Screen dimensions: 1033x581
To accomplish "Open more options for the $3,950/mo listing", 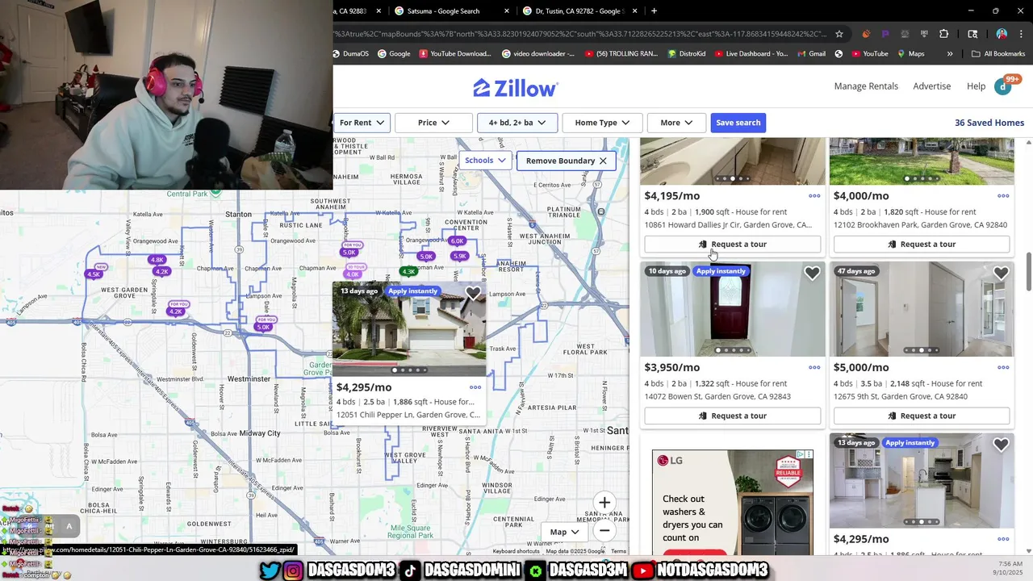I will [x=814, y=368].
